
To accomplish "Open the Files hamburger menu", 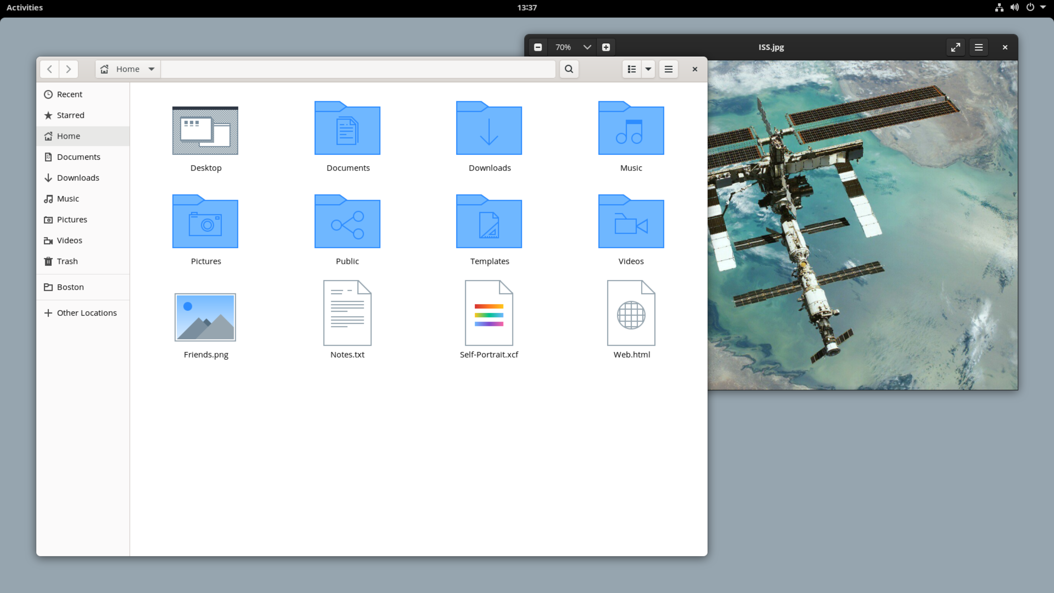I will point(668,69).
